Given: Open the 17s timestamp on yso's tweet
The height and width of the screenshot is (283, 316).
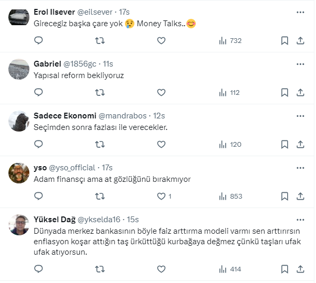Looking at the screenshot, I should coord(107,168).
